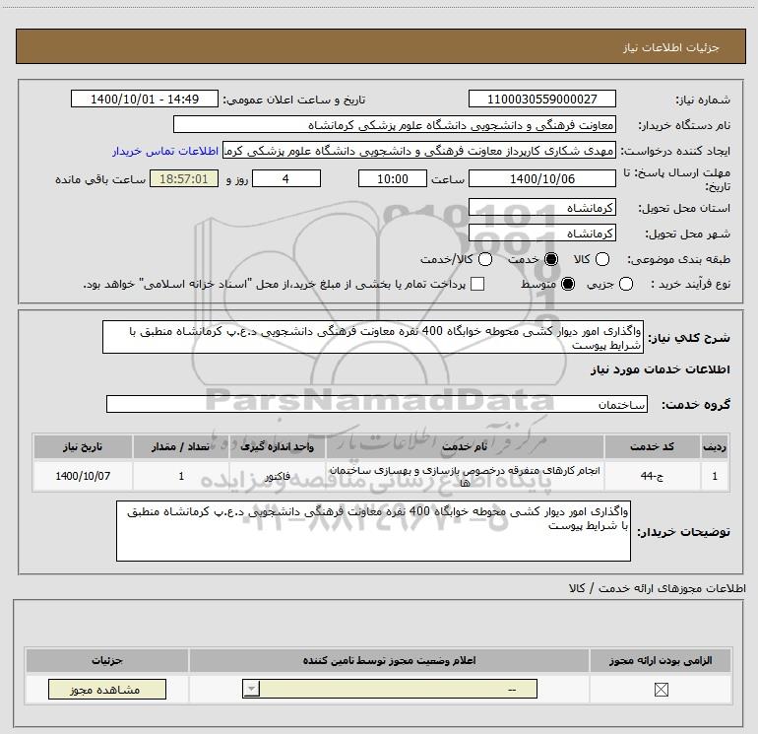The height and width of the screenshot is (734, 758).
Task: Click the request creator field
Action: (x=419, y=151)
